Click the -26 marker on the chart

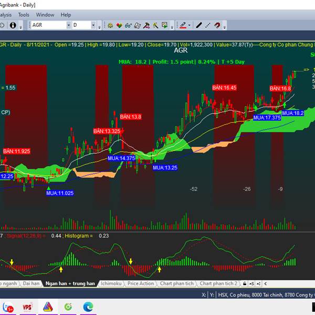click(247, 189)
